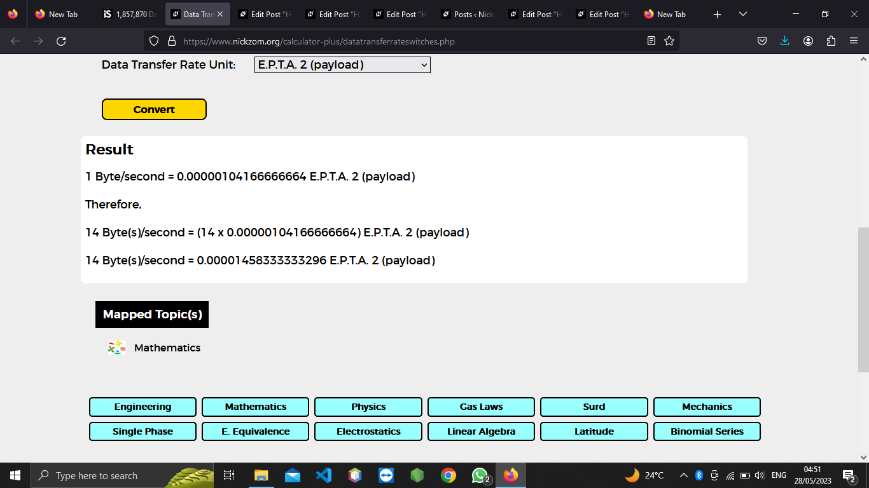Viewport: 869px width, 488px height.
Task: Open Google Chrome from the taskbar
Action: click(448, 475)
